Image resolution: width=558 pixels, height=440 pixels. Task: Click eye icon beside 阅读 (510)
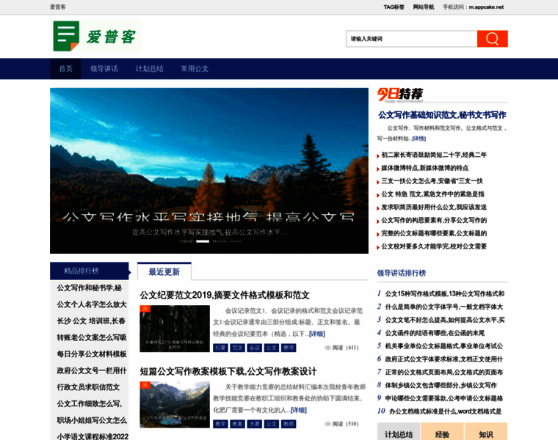327,424
